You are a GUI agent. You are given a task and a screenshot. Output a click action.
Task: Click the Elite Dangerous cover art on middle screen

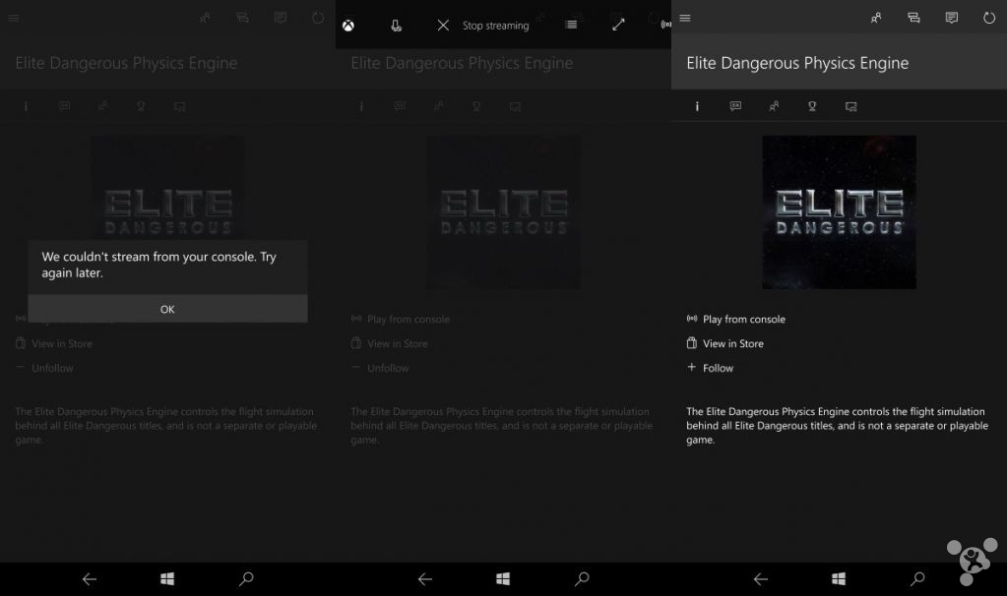(x=504, y=212)
